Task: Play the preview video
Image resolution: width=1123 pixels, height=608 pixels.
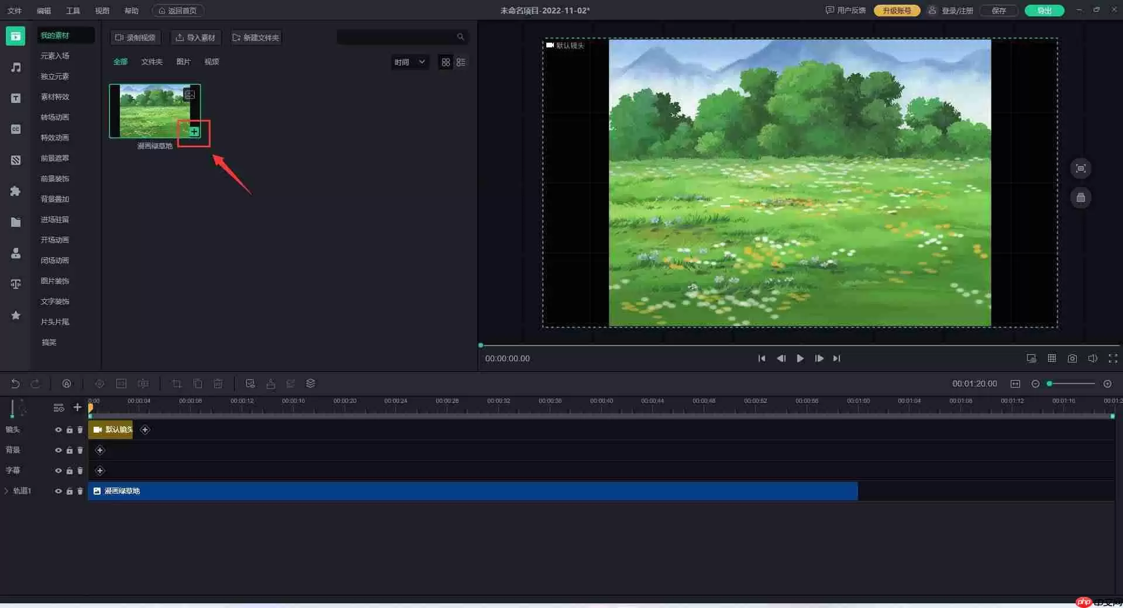Action: pyautogui.click(x=800, y=358)
